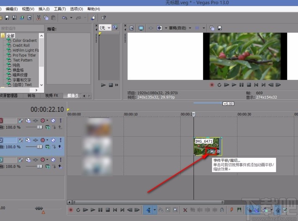Toggle loop playback in preview window

pos(219,85)
